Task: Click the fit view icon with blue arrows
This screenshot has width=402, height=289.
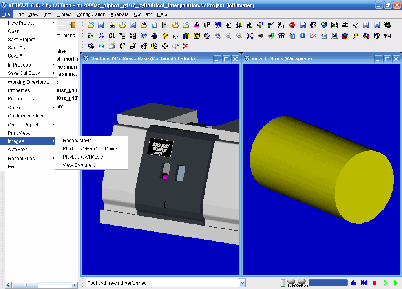Action: click(249, 36)
